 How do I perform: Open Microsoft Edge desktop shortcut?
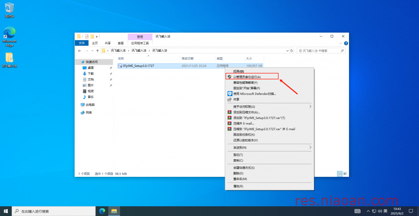pyautogui.click(x=9, y=37)
